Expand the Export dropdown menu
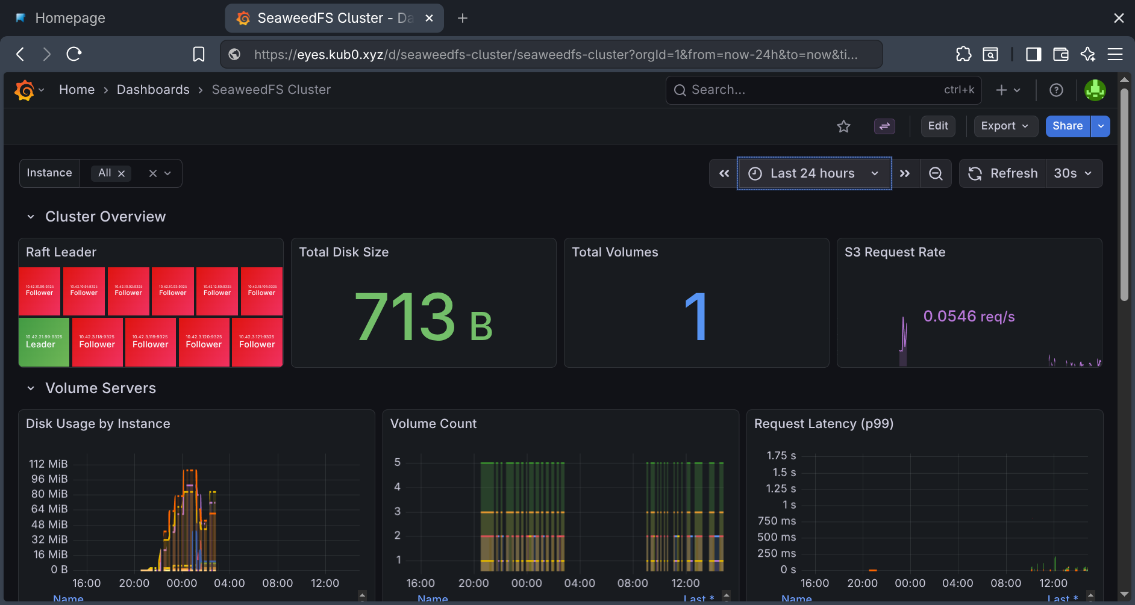 (1005, 126)
